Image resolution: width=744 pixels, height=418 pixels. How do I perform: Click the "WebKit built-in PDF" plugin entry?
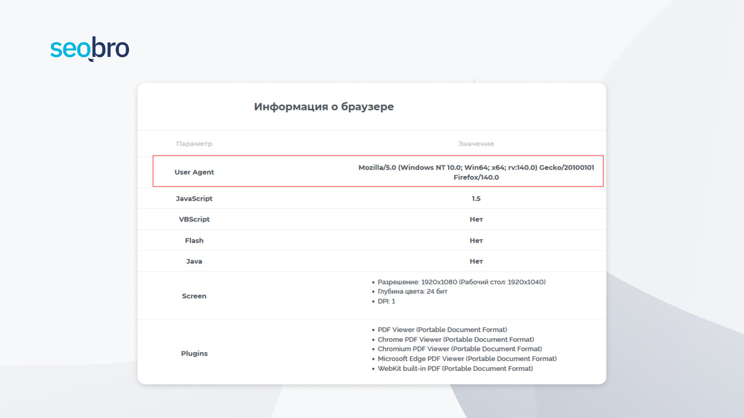point(455,368)
